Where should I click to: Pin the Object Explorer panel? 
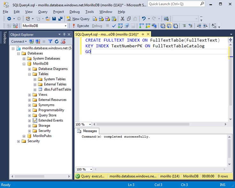[x=64, y=34]
